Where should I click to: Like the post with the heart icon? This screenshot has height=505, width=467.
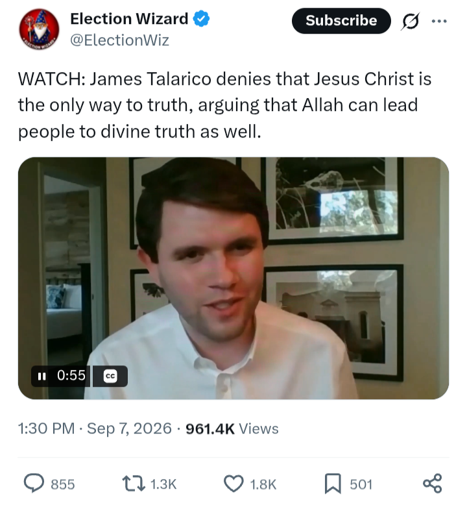(x=233, y=484)
